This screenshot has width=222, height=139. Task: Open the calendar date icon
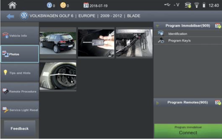pyautogui.click(x=86, y=5)
